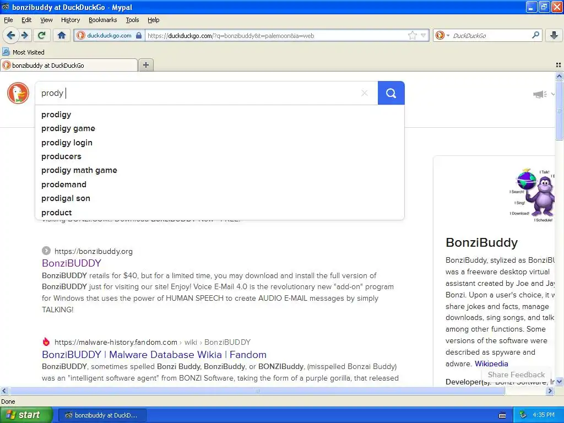The width and height of the screenshot is (564, 423).
Task: Go back with the Back arrow button
Action: point(11,35)
